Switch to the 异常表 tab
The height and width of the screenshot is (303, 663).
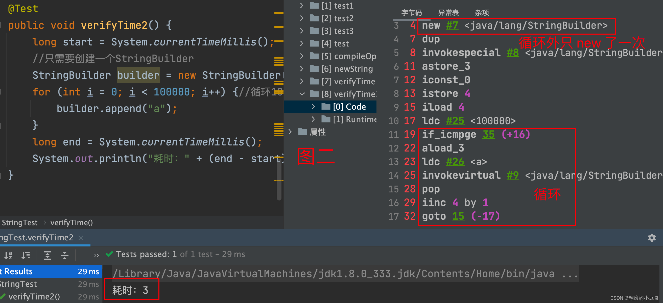[x=448, y=13]
